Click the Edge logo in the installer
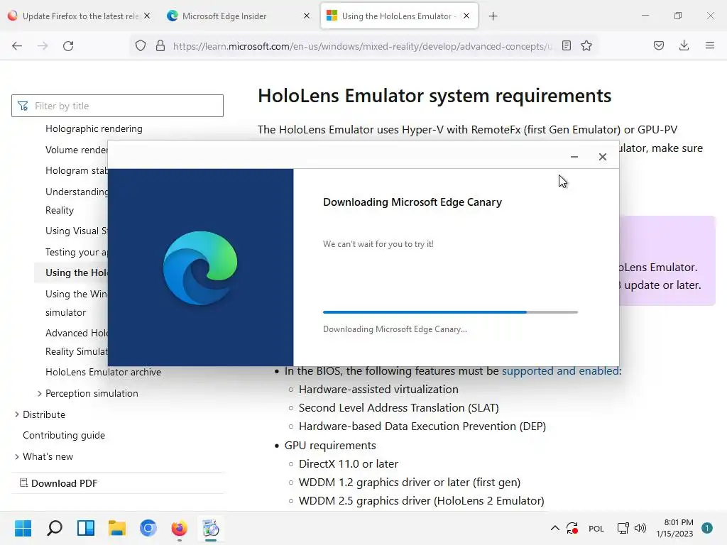 tap(200, 268)
